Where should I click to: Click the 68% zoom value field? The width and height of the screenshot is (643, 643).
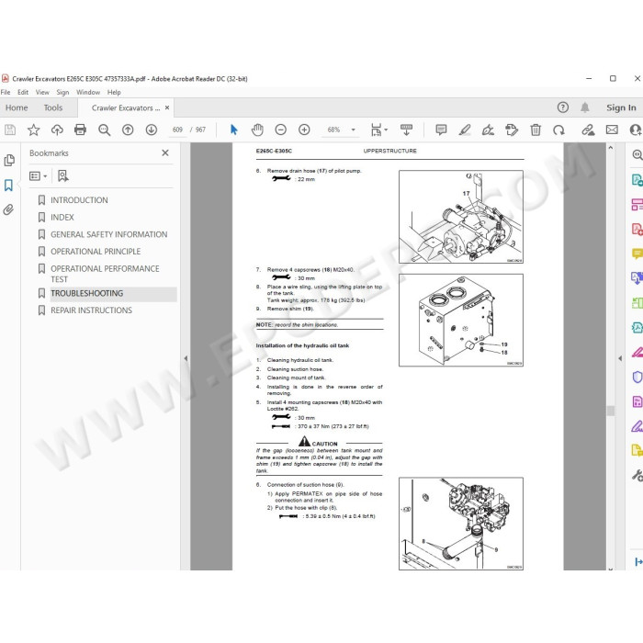pos(333,130)
